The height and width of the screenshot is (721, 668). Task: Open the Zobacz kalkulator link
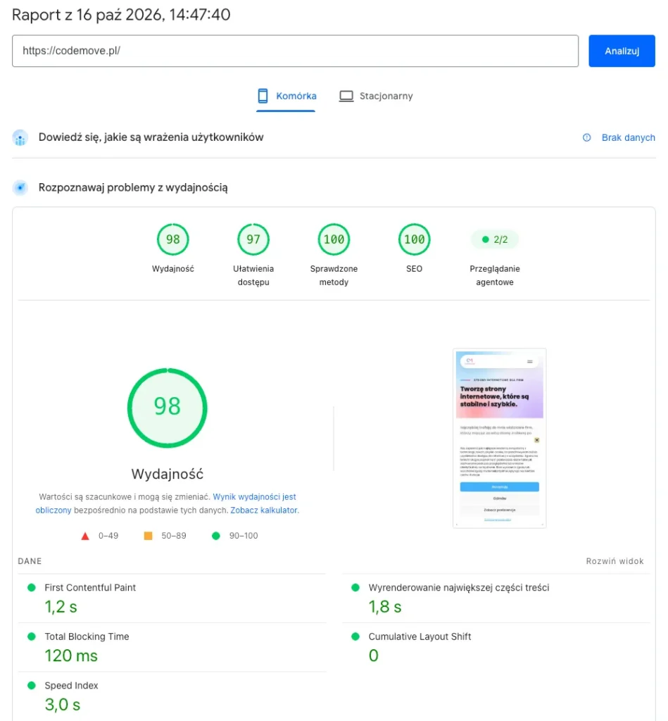point(264,510)
